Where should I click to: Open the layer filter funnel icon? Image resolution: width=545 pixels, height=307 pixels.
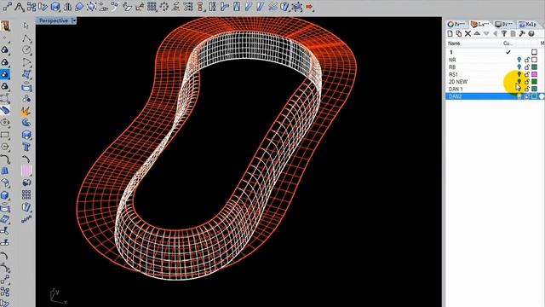504,33
